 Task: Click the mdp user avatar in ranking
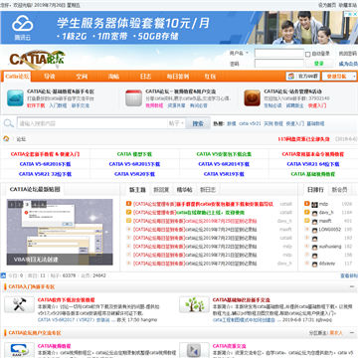pyautogui.click(x=314, y=204)
